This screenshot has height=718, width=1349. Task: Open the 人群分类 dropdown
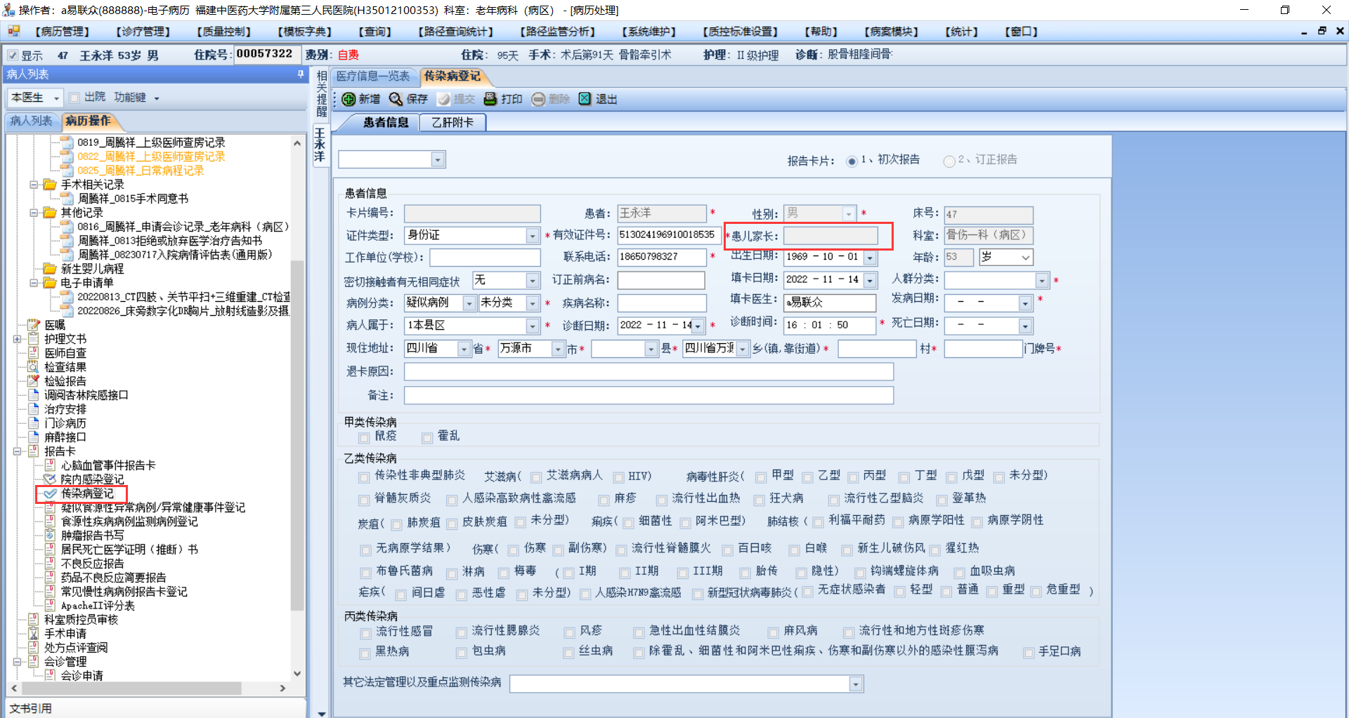[1042, 281]
